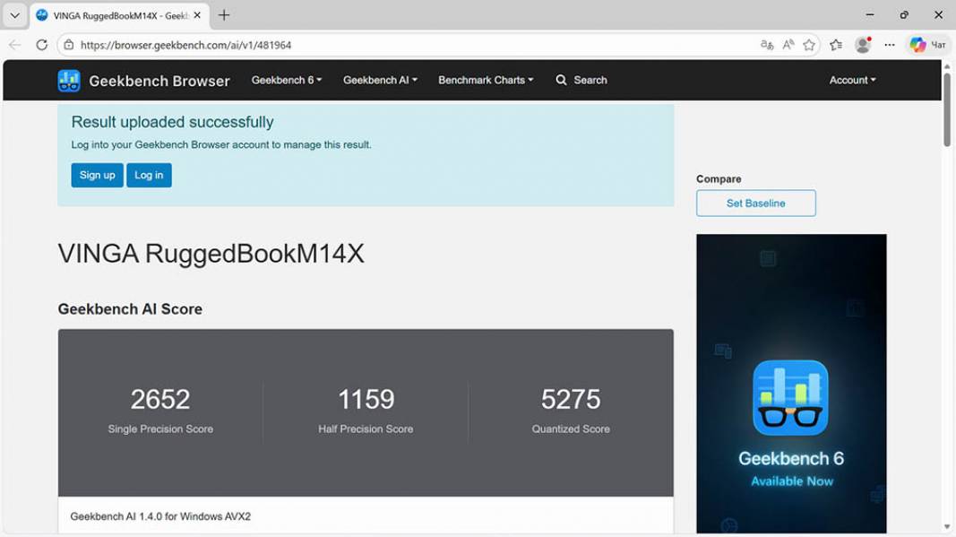View site info lock icon
Image resolution: width=956 pixels, height=537 pixels.
pos(69,45)
